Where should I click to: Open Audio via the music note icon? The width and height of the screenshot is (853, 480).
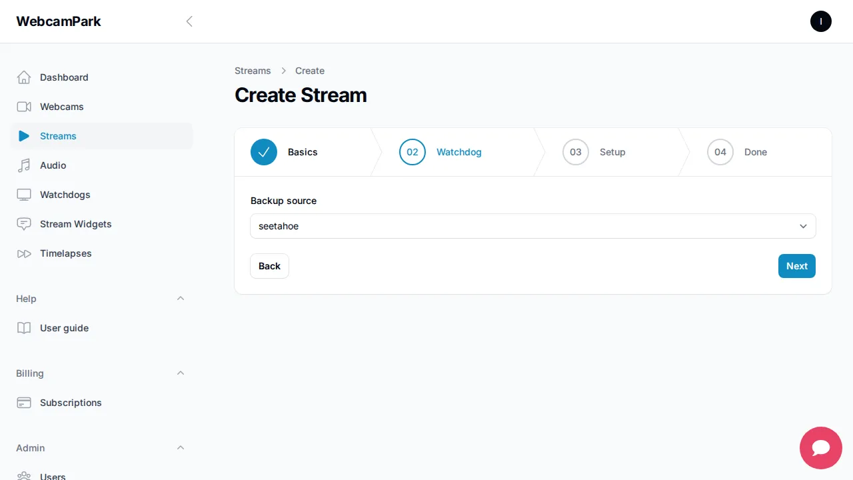[x=23, y=165]
